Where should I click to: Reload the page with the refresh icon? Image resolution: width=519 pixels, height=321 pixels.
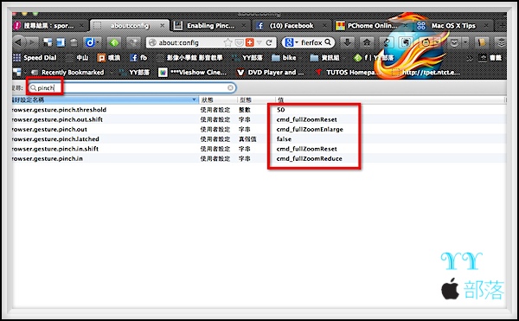[x=269, y=42]
